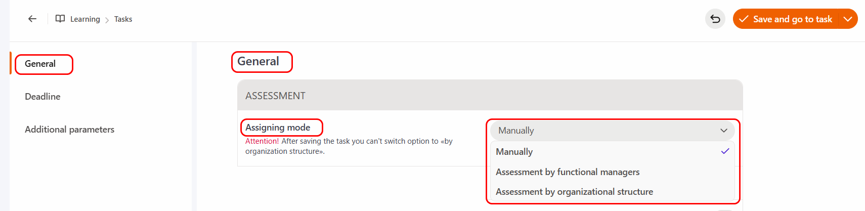
Task: Click the red Attention warning text
Action: pos(262,141)
